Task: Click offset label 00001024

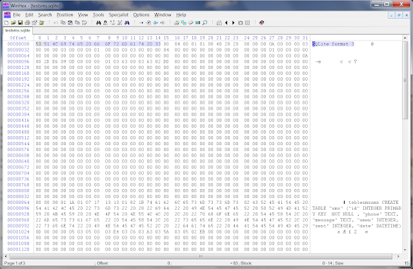Action: pyautogui.click(x=19, y=232)
